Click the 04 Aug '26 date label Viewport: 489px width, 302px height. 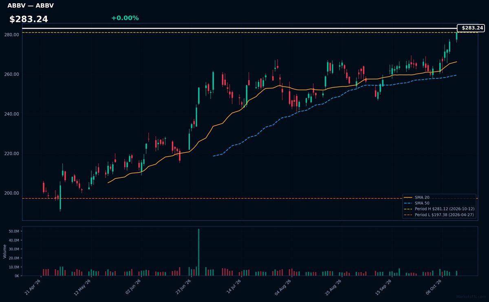click(283, 287)
